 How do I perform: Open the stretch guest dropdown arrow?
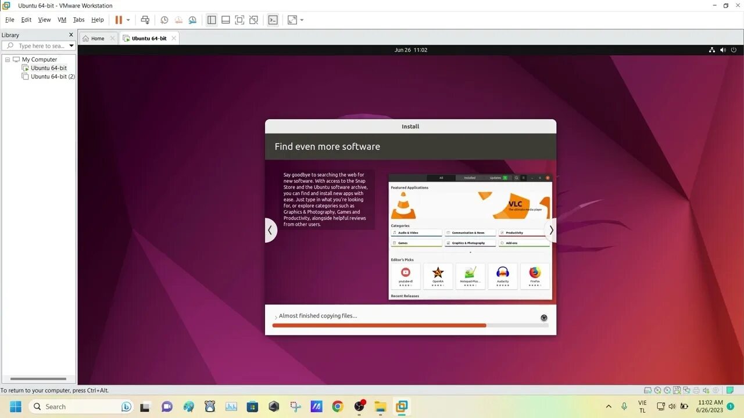click(x=302, y=20)
